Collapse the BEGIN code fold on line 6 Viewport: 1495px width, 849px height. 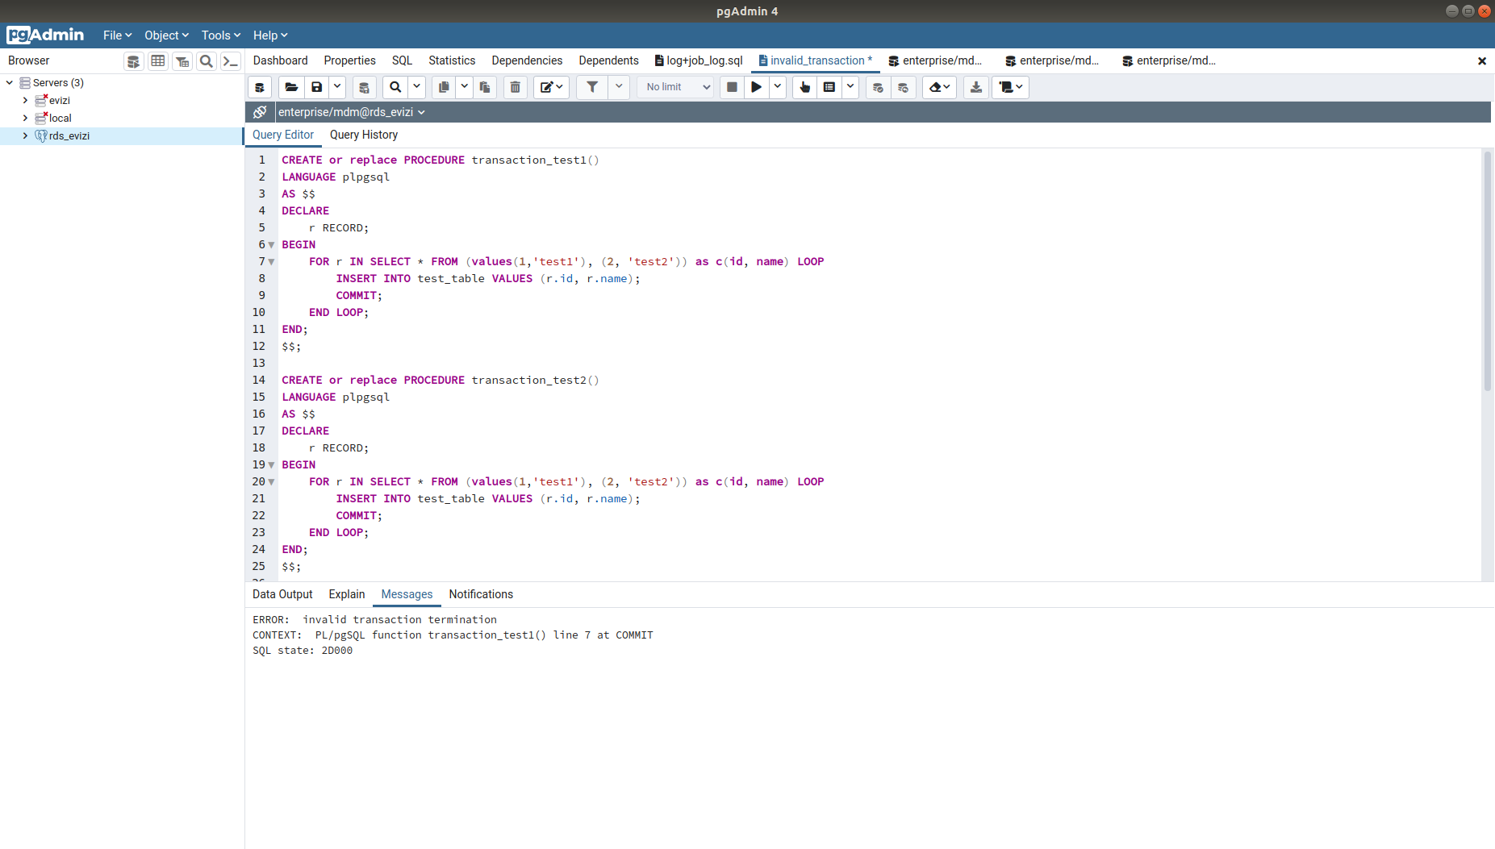(x=272, y=245)
